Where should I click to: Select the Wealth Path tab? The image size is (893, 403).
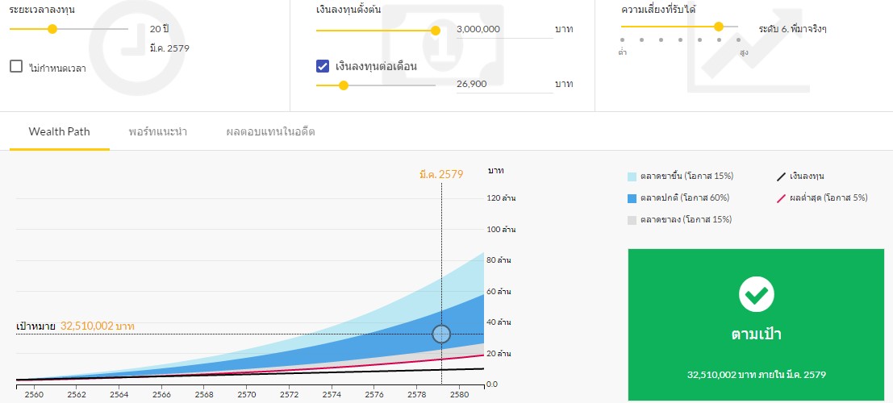(59, 131)
